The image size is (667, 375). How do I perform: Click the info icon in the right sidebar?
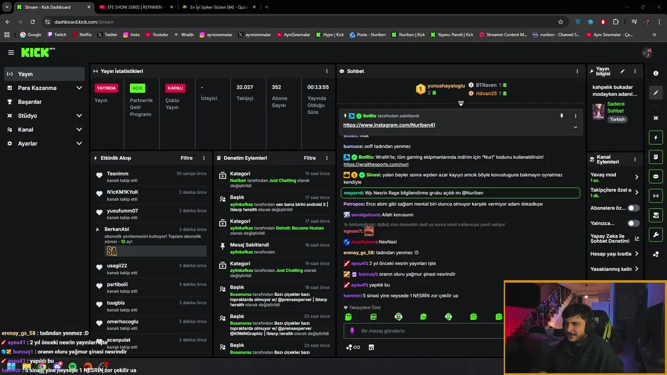tap(656, 73)
